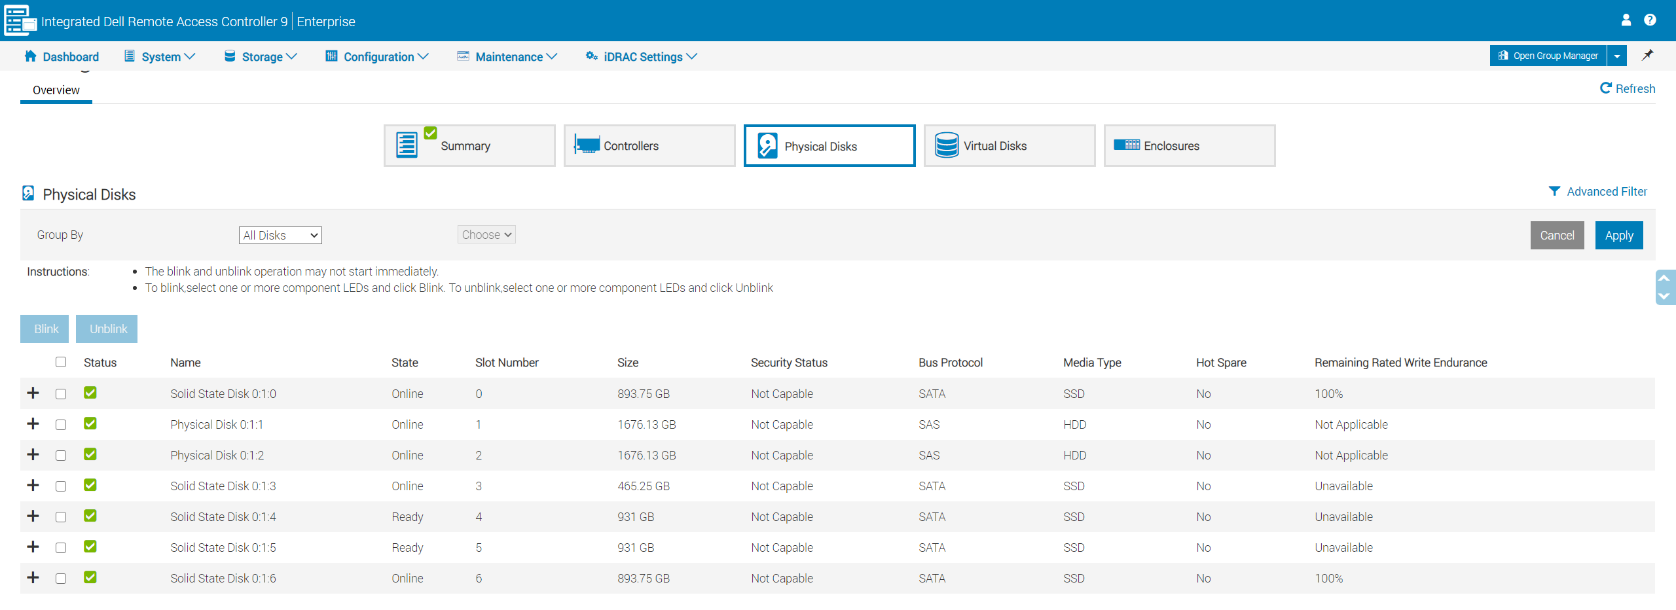The image size is (1676, 610).
Task: Expand details for Solid State Disk 0:1:4
Action: [33, 516]
